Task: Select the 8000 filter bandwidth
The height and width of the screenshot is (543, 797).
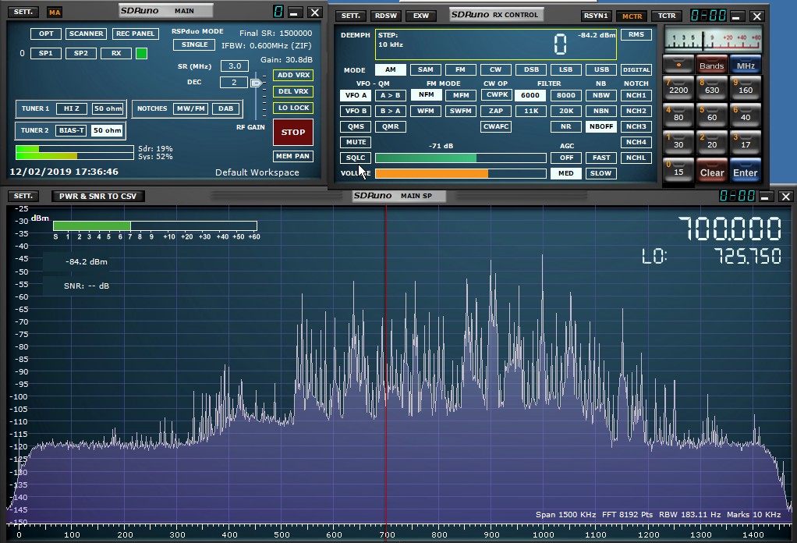Action: click(565, 95)
